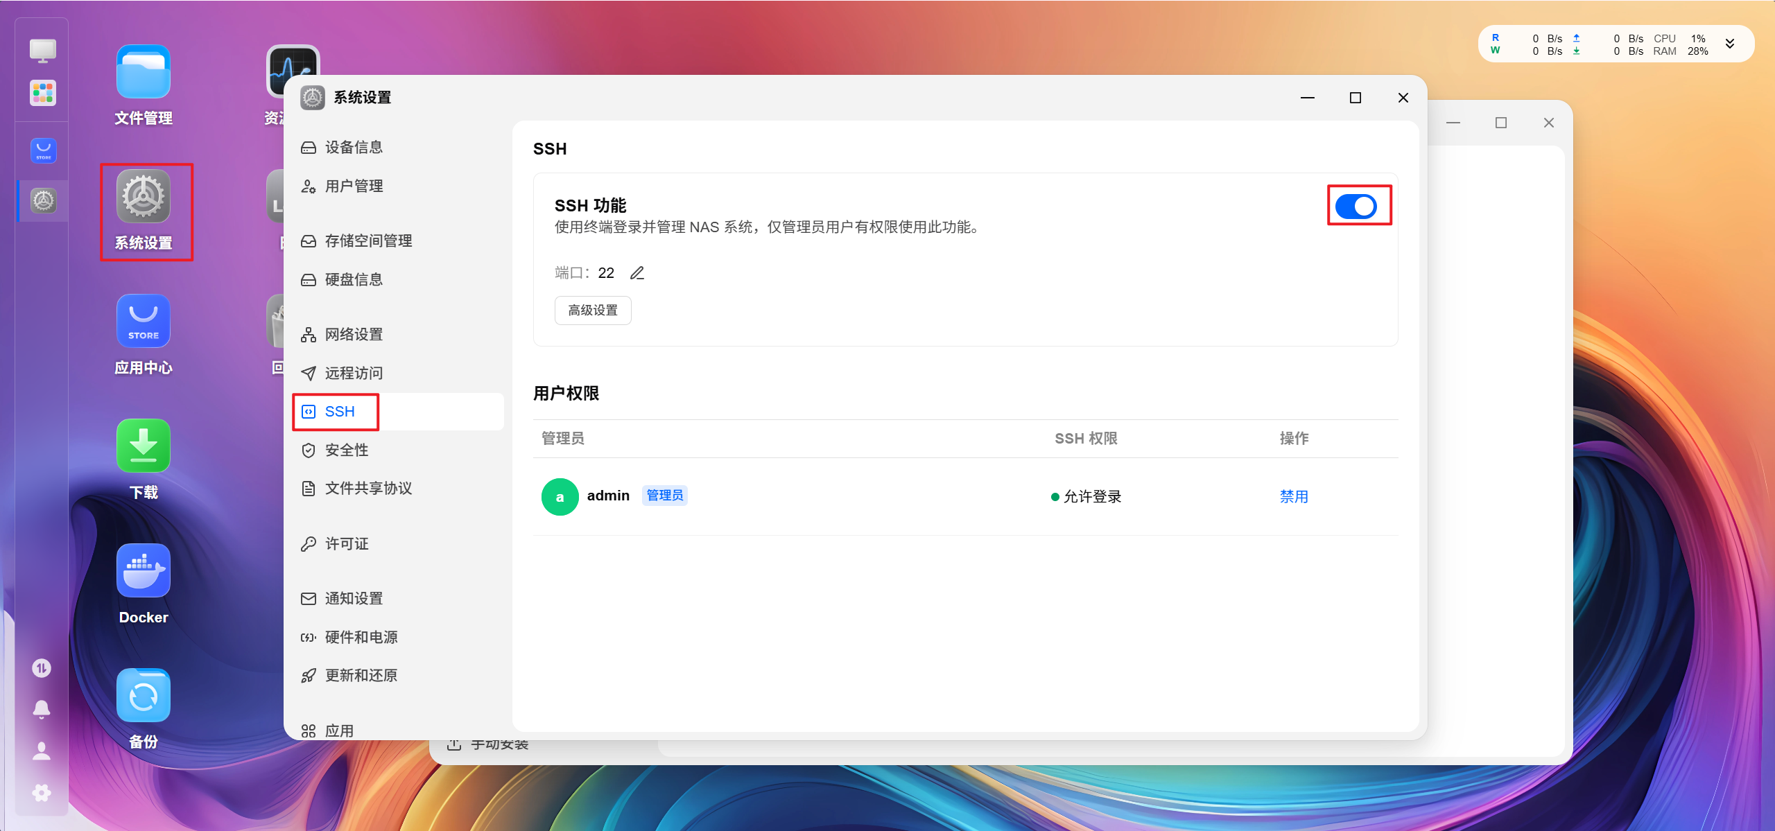Close the 系统设置 window
Viewport: 1775px width, 831px height.
(1403, 98)
